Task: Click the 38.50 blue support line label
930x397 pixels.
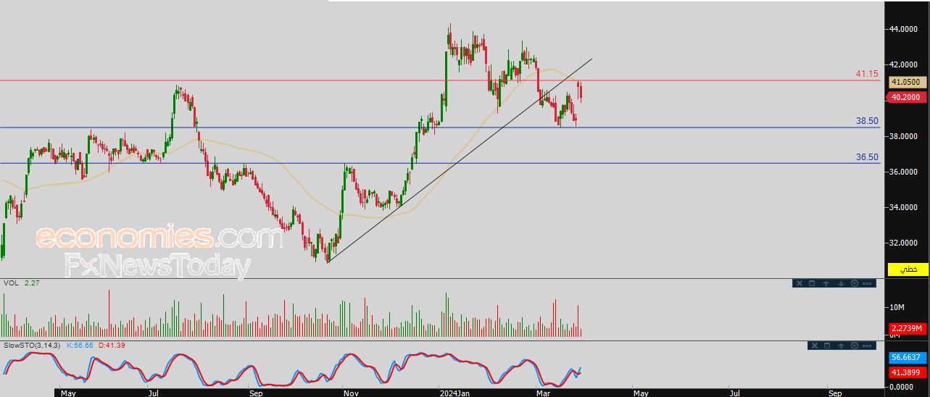Action: [x=867, y=121]
